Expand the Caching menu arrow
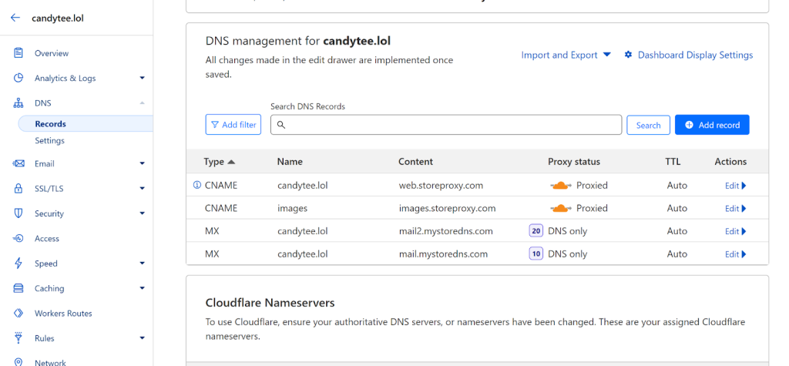 (142, 288)
